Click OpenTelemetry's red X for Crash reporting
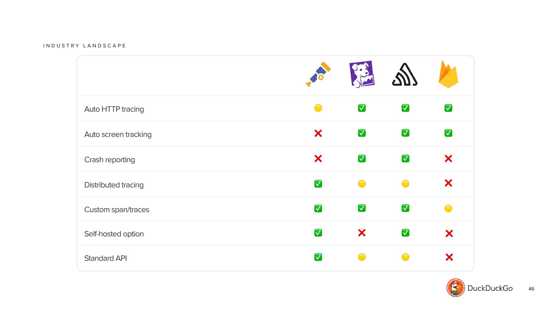This screenshot has width=551, height=310. coord(318,159)
